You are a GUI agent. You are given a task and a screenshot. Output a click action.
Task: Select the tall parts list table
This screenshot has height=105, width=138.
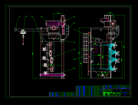coord(90,91)
